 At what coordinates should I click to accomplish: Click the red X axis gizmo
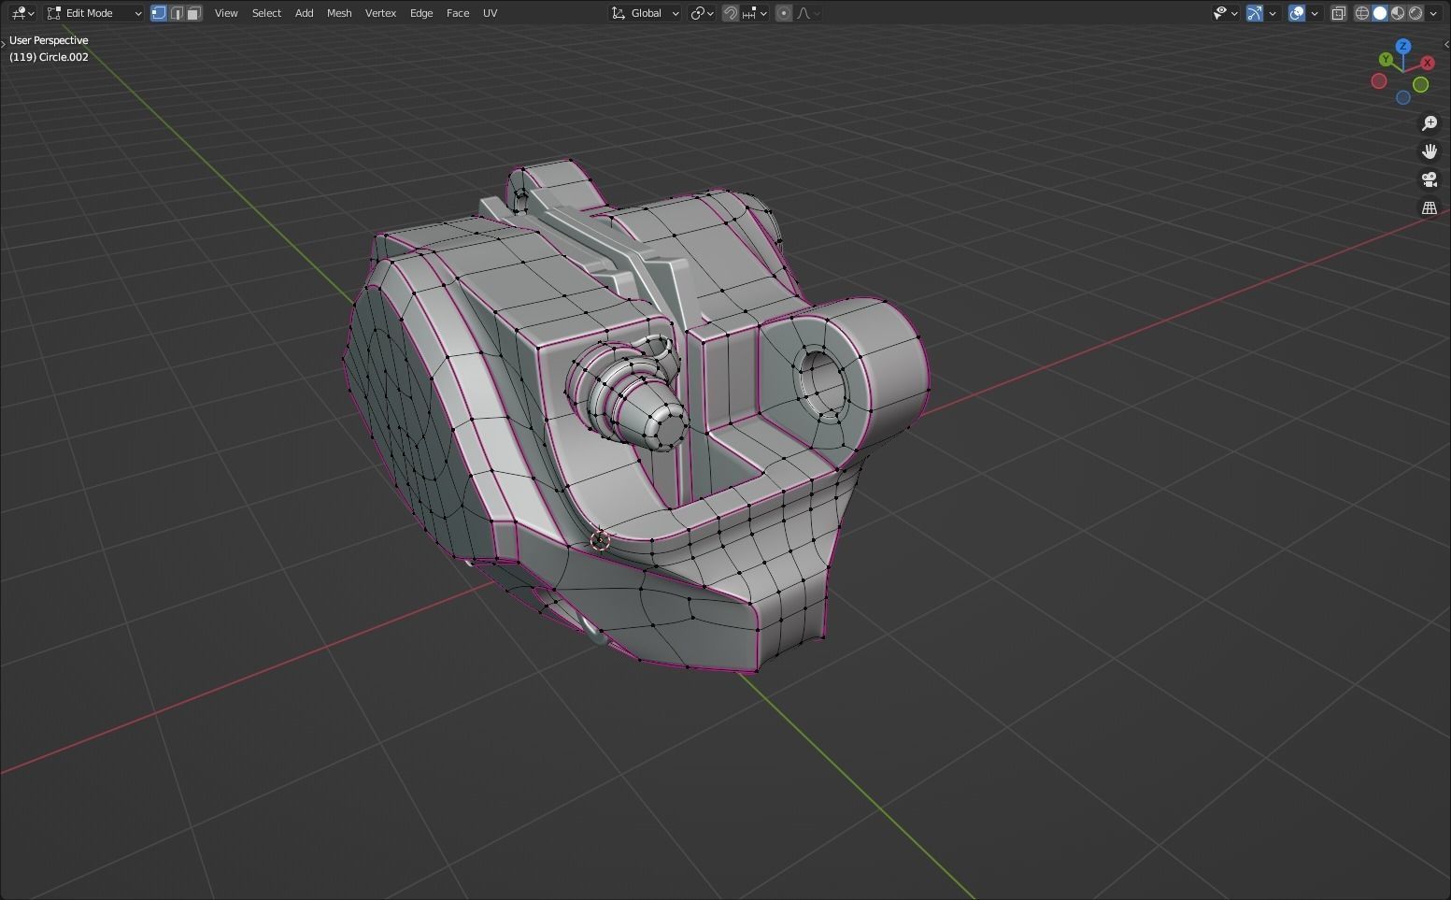[x=1428, y=63]
